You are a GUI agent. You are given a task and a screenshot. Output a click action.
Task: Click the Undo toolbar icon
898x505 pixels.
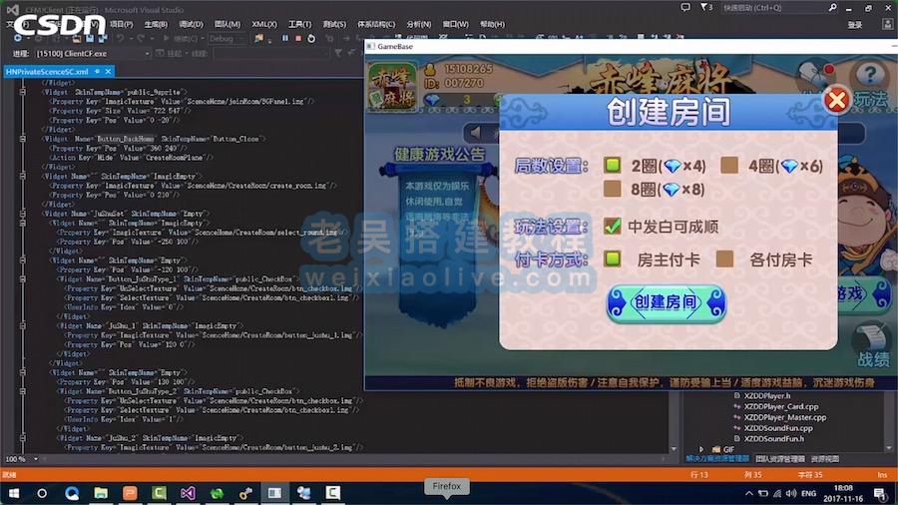click(x=121, y=38)
